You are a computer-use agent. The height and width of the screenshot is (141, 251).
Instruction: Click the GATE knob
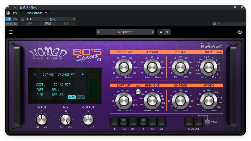(x=209, y=67)
